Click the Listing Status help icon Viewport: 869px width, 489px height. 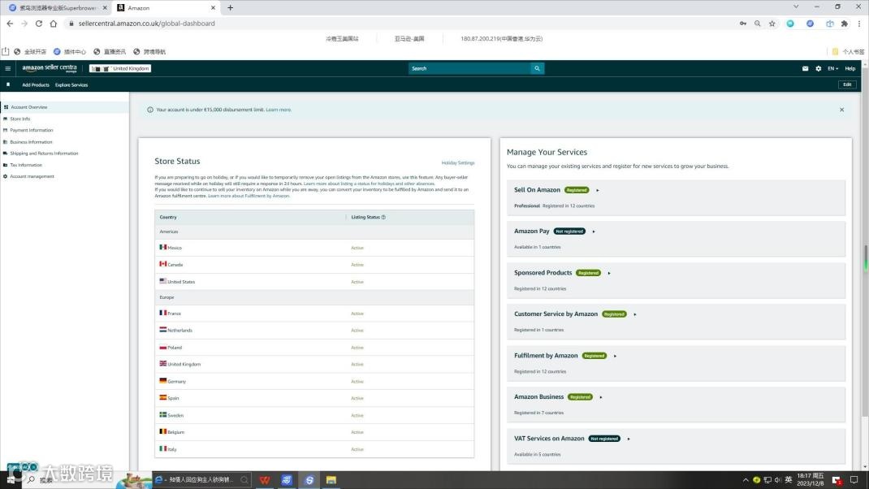[383, 218]
